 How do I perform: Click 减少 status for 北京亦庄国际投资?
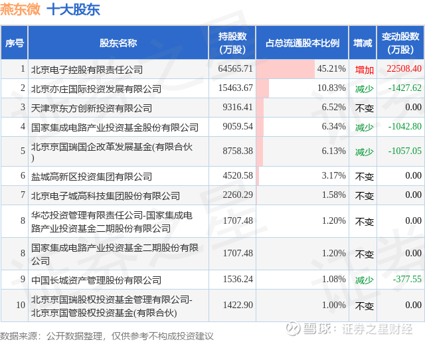click(x=365, y=89)
